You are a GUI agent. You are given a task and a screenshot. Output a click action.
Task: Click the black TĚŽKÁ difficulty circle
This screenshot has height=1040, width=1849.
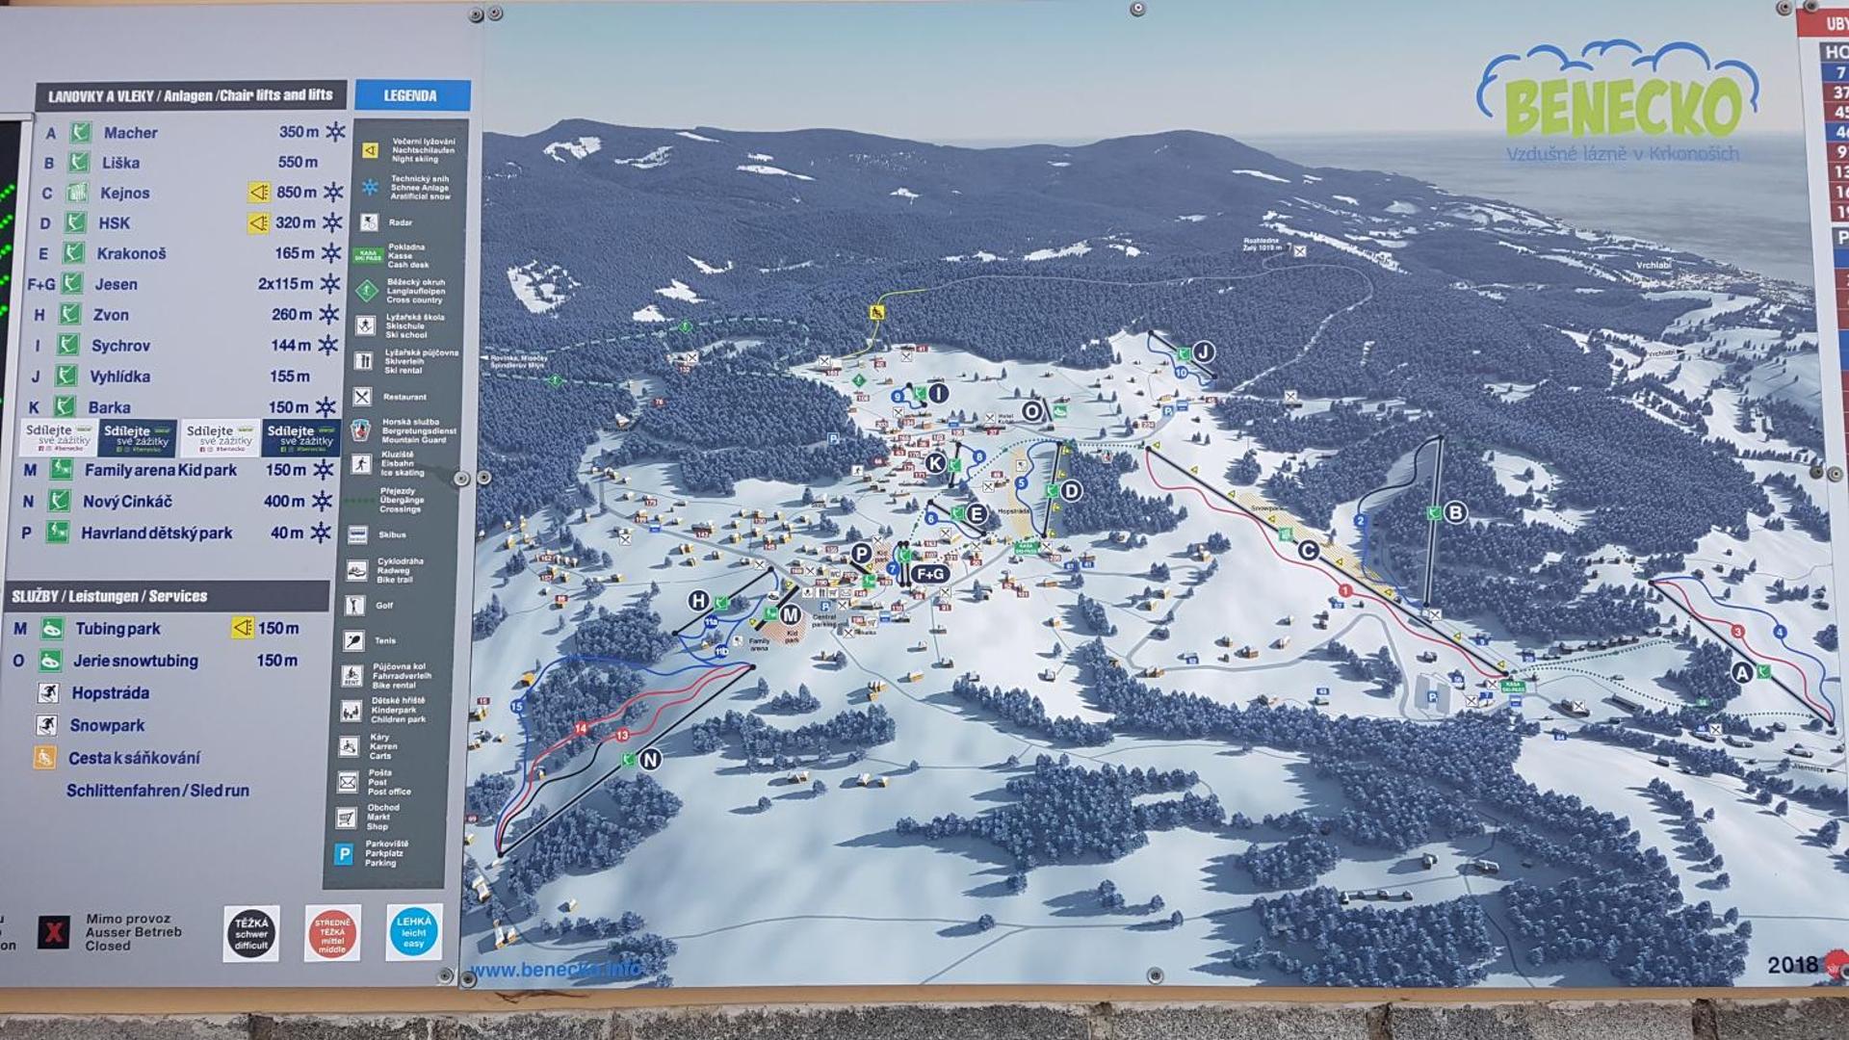251,932
